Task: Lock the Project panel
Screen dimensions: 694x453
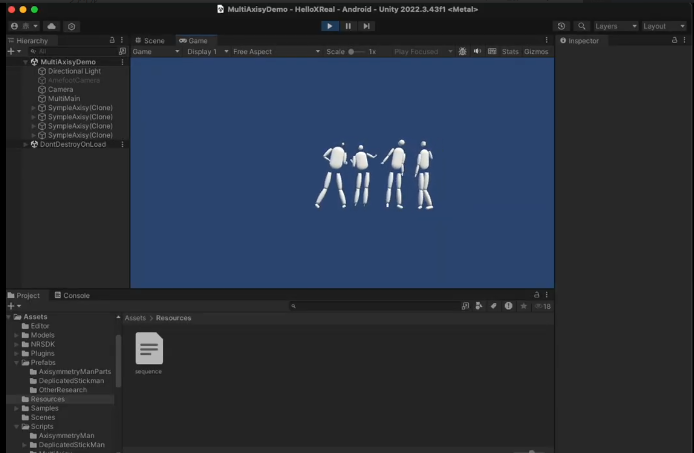Action: pyautogui.click(x=537, y=295)
